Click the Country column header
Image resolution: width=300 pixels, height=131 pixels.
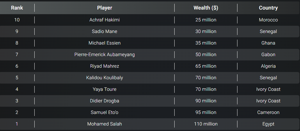(268, 8)
